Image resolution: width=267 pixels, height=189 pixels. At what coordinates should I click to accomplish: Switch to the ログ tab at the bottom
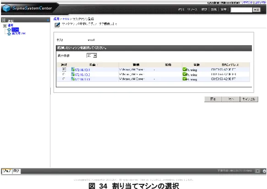(16, 171)
